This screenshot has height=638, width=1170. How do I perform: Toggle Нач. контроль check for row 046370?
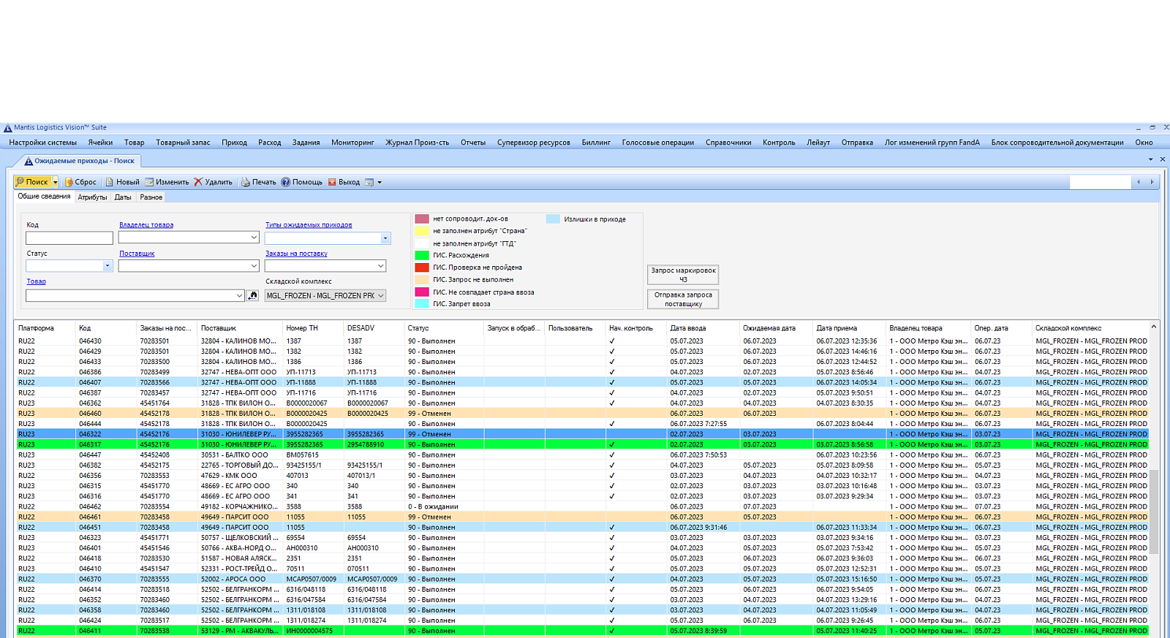tap(612, 579)
